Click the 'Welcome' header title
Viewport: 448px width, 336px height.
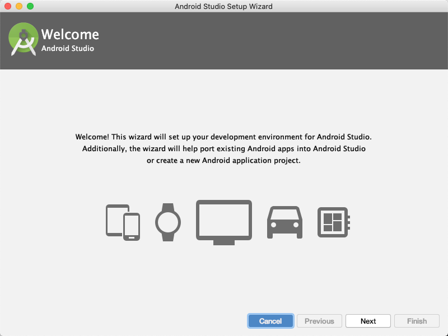point(70,34)
